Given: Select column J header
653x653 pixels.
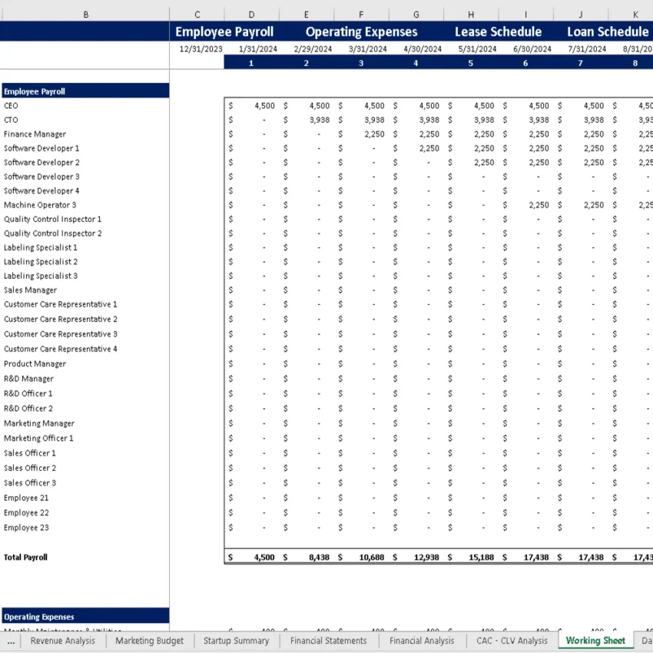Looking at the screenshot, I should (x=581, y=15).
